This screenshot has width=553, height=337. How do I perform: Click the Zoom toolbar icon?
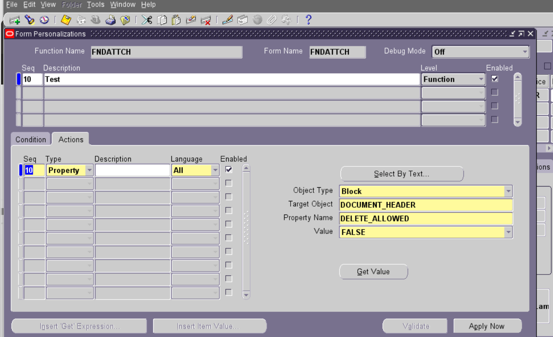[x=242, y=20]
